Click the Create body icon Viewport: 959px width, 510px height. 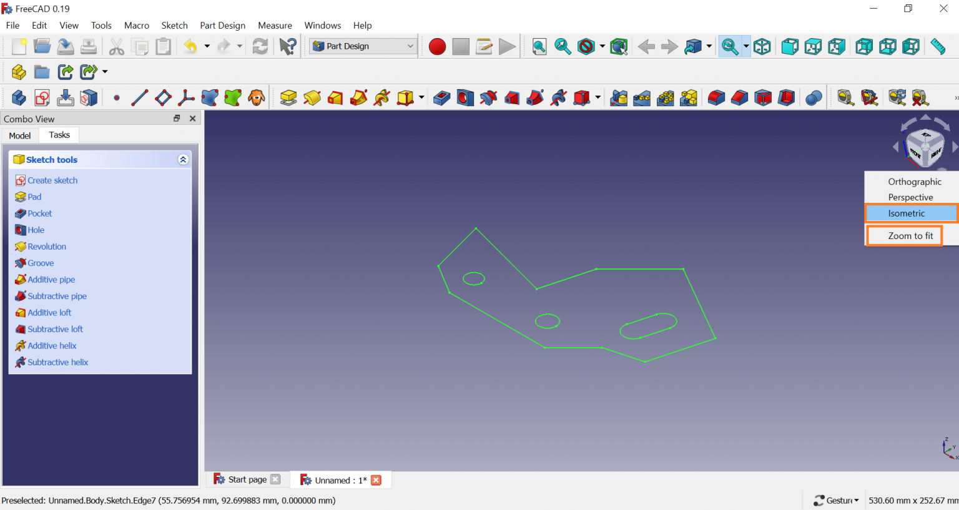click(x=19, y=98)
